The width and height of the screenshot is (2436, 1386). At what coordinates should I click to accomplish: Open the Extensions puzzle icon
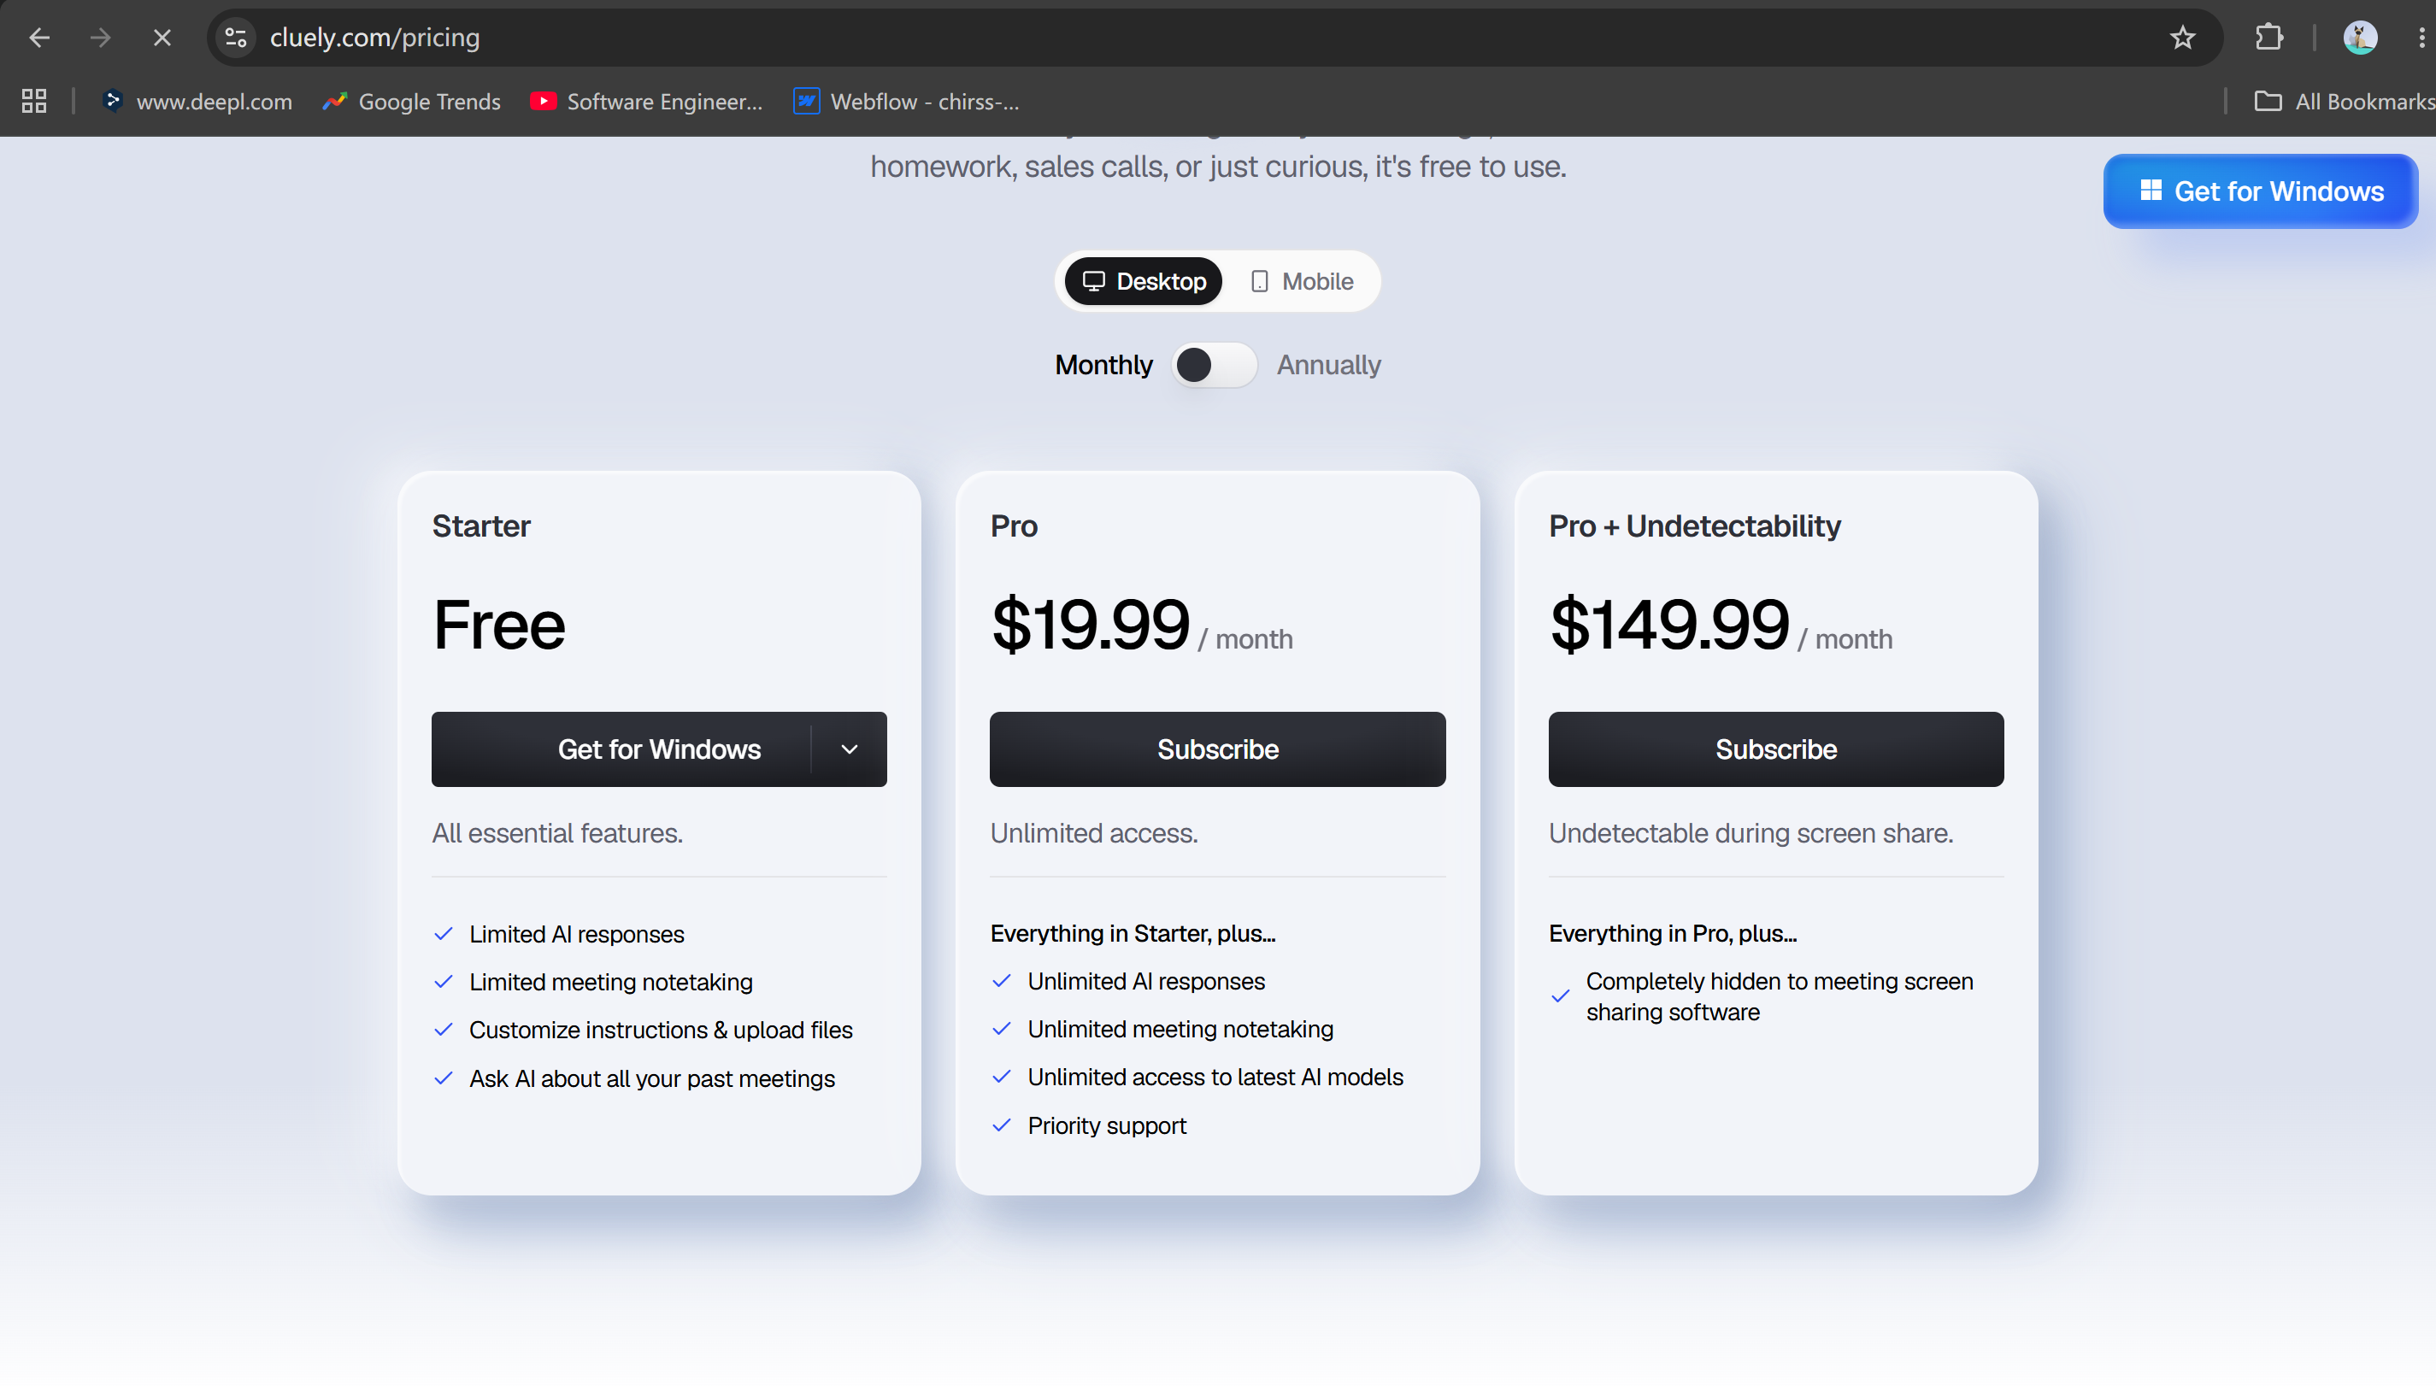point(2269,38)
